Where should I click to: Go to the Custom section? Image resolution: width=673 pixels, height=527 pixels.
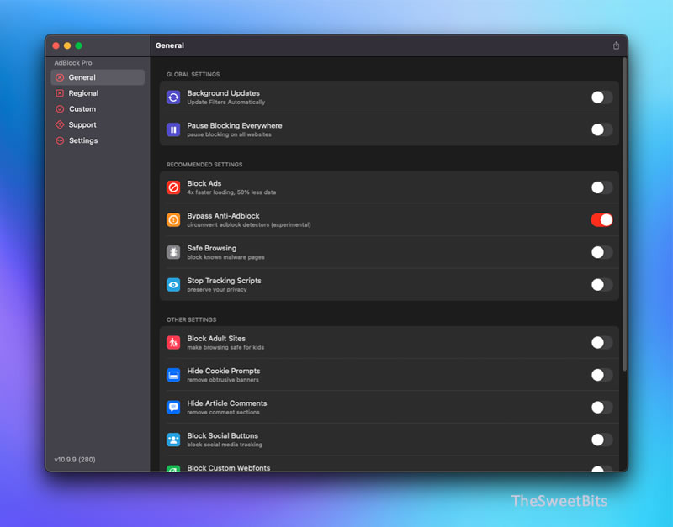pos(98,109)
